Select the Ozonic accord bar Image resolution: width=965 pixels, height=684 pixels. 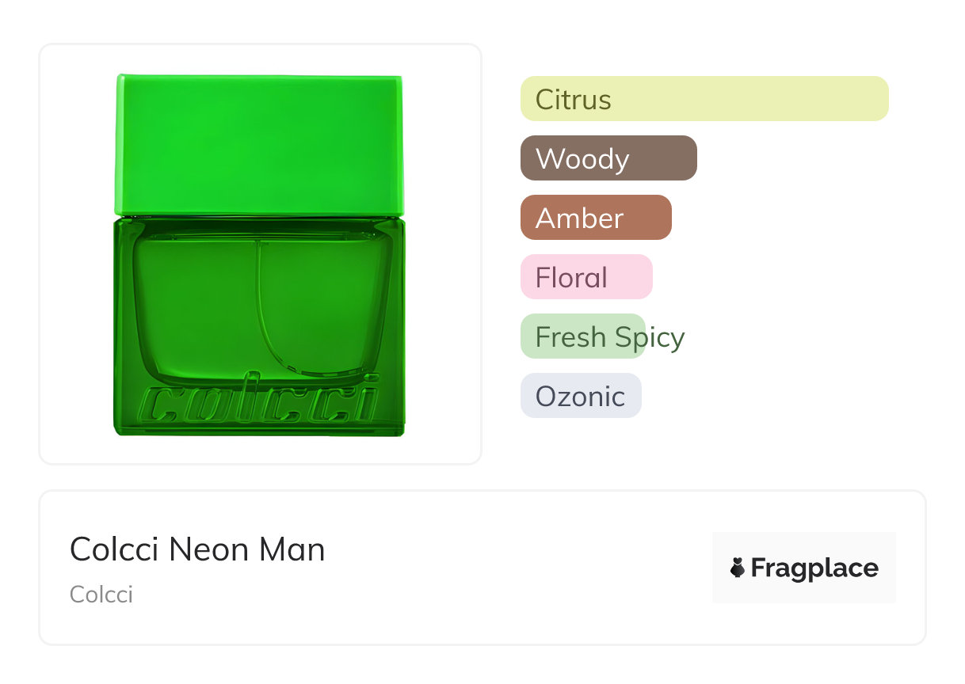[x=581, y=396]
